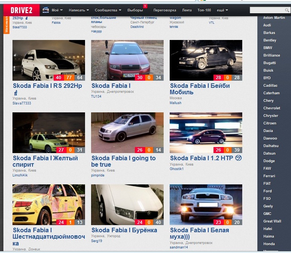This screenshot has height=253, width=291.
Task: Open the Выборы menu item
Action: pos(135,10)
